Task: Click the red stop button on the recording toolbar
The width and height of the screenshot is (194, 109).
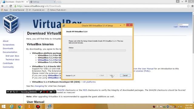Action: tap(47, 92)
